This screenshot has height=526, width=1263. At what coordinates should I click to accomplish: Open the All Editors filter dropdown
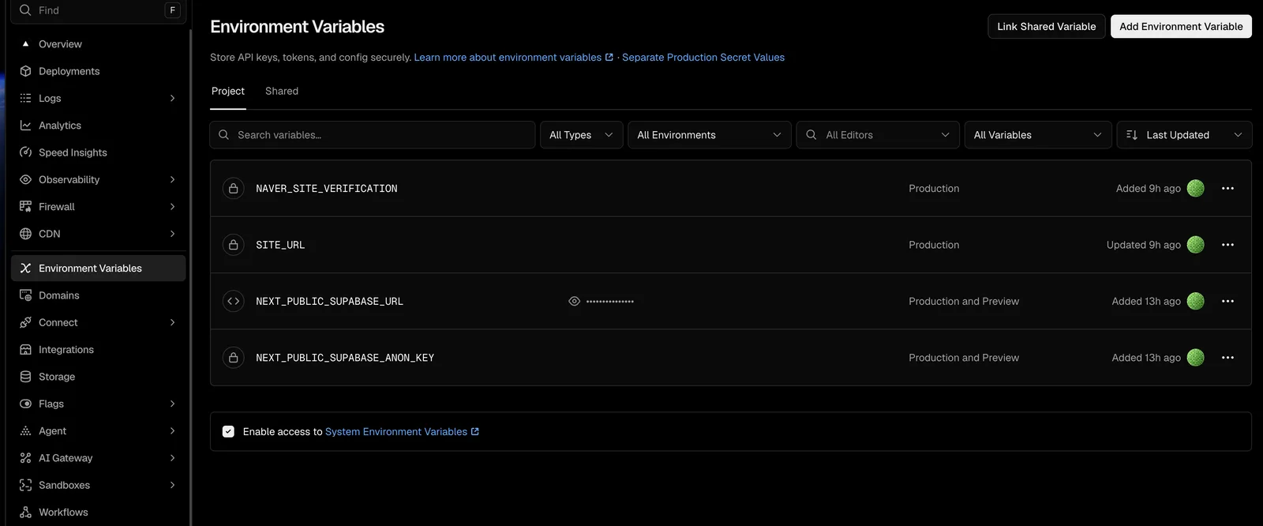[x=878, y=135]
